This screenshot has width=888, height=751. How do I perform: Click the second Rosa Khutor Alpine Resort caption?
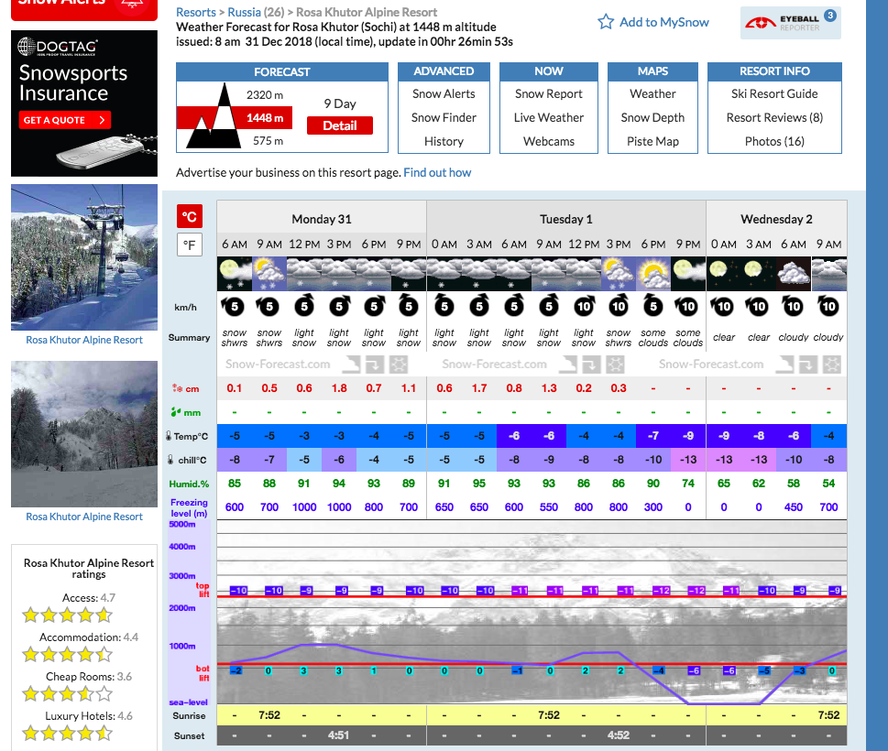(84, 517)
